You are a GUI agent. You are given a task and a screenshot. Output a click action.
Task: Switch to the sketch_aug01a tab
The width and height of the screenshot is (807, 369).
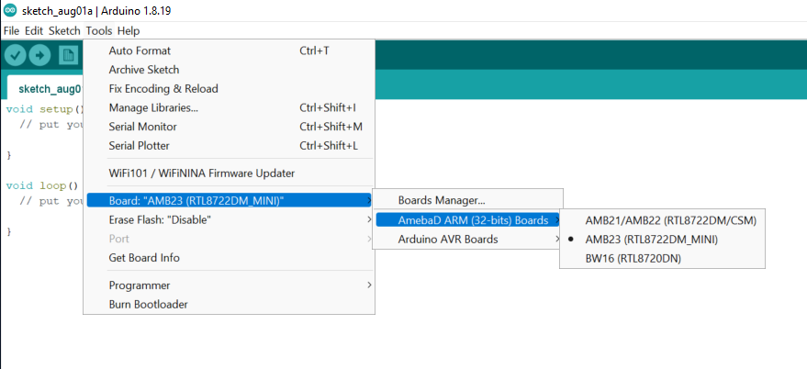pyautogui.click(x=46, y=88)
